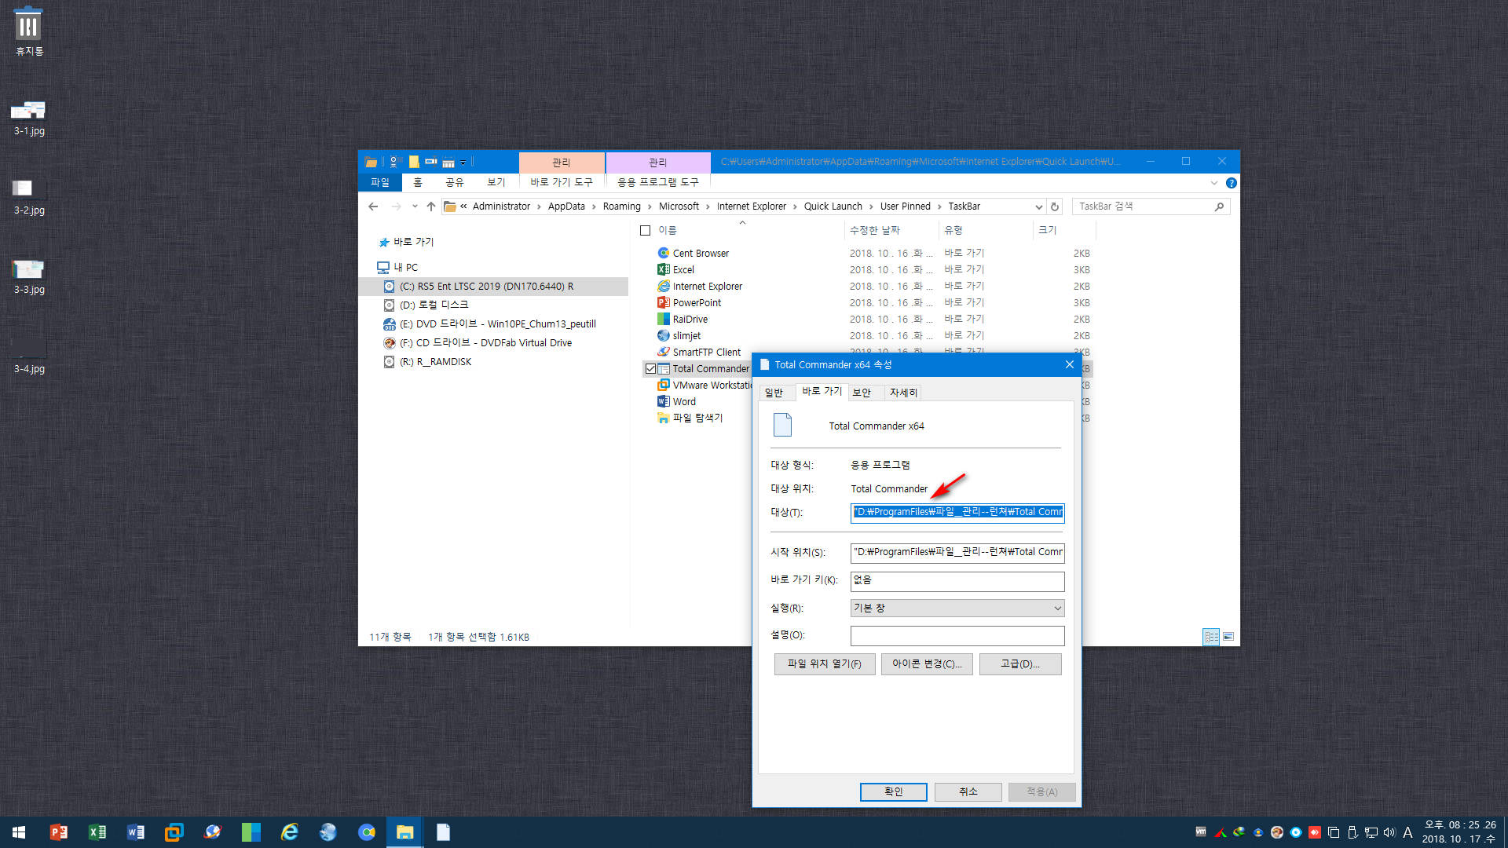This screenshot has height=848, width=1508.
Task: Click the properties icon in quick access toolbar
Action: tap(395, 162)
